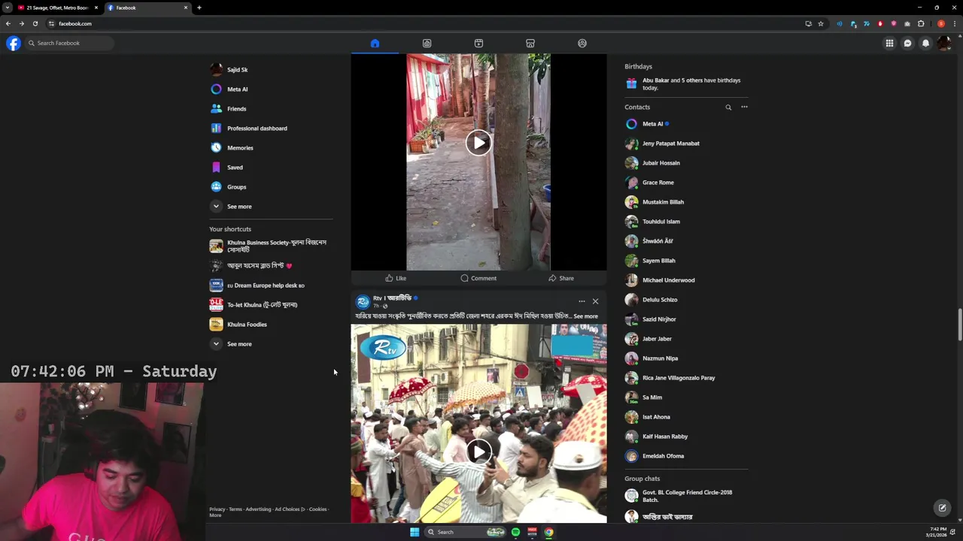This screenshot has height=541, width=963.
Task: Open Khulna Foodies shortcut
Action: [x=270, y=324]
